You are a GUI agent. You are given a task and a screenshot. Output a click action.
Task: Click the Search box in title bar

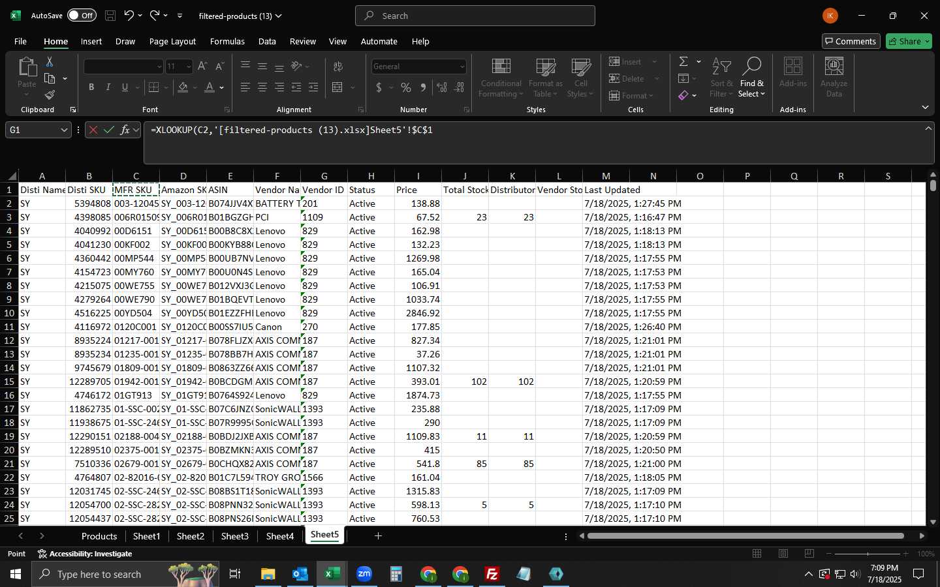pyautogui.click(x=475, y=16)
